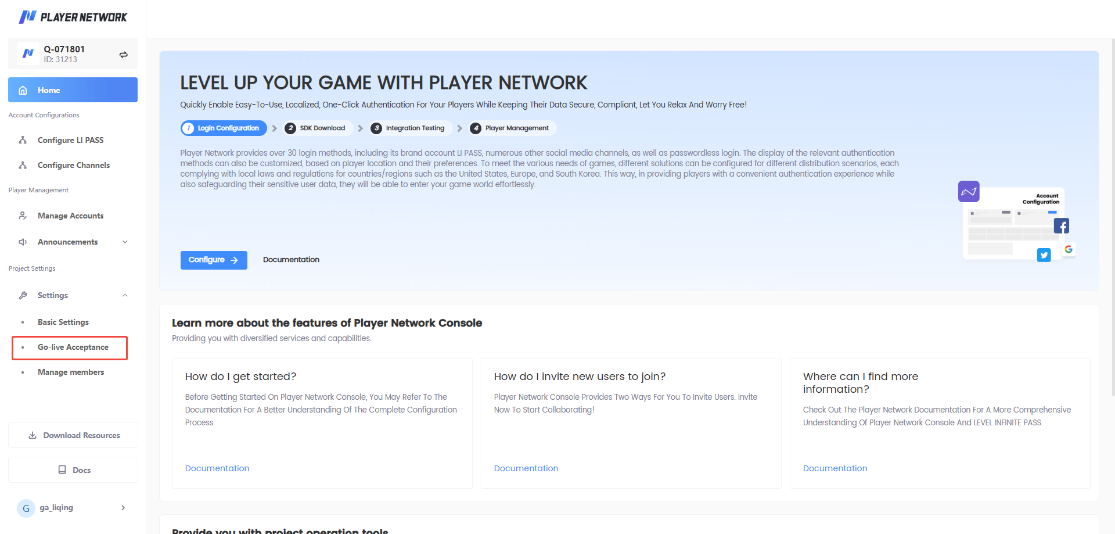Screen dimensions: 1115x534
Task: Click the Configure Channels icon
Action: 23,165
